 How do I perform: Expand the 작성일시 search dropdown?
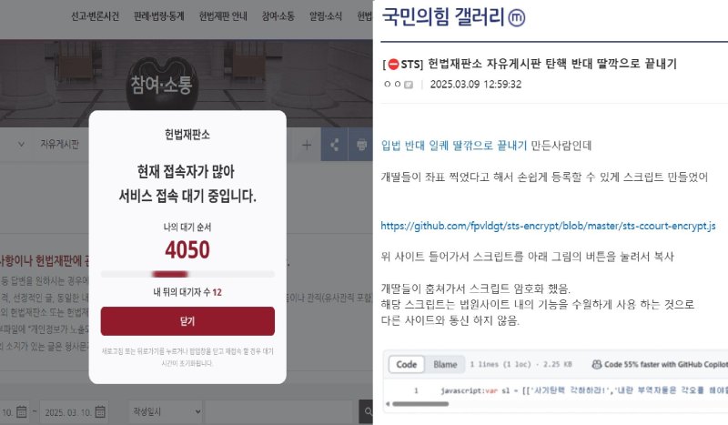click(x=167, y=411)
